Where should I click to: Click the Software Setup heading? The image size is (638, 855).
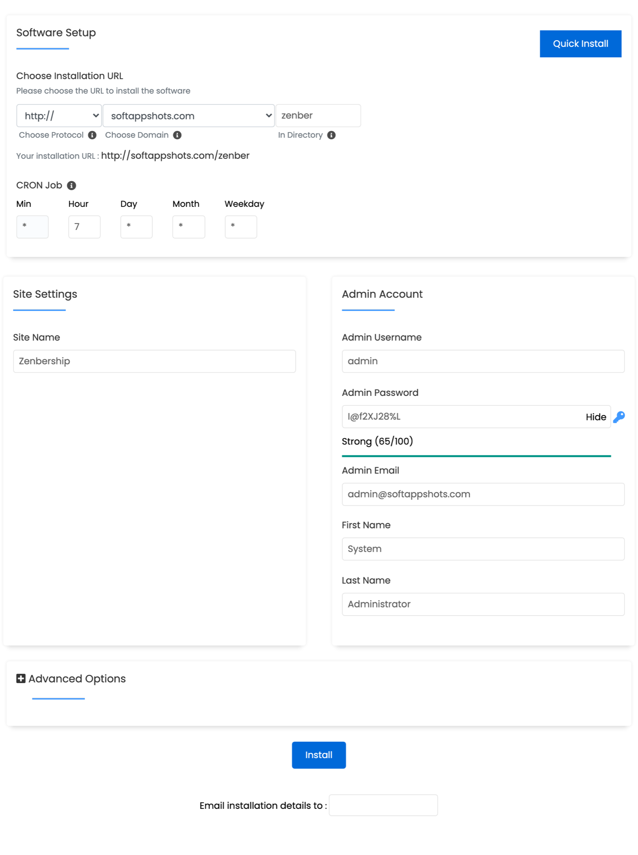tap(56, 32)
